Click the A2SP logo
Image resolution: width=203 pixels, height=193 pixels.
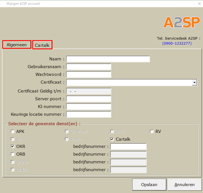click(182, 22)
